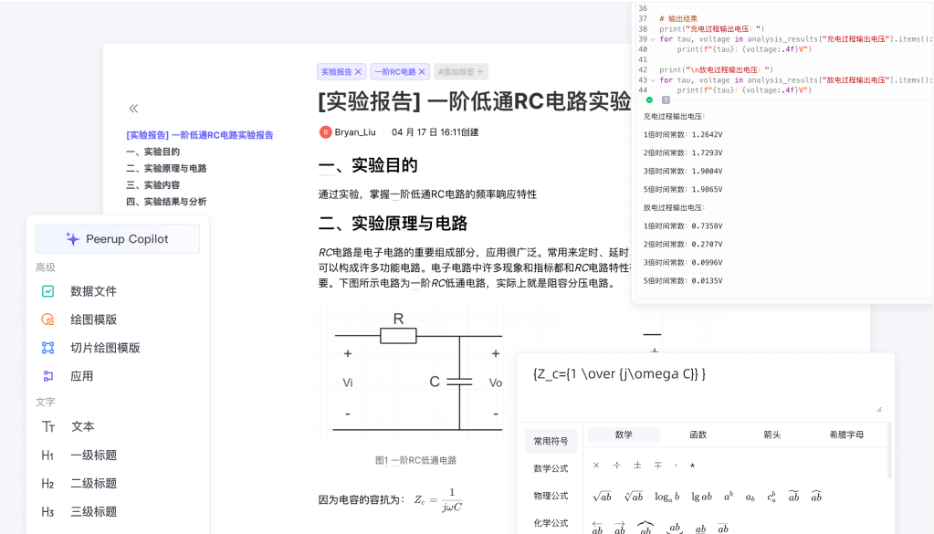Insert the multiplication × symbol
934x534 pixels.
[x=596, y=466]
